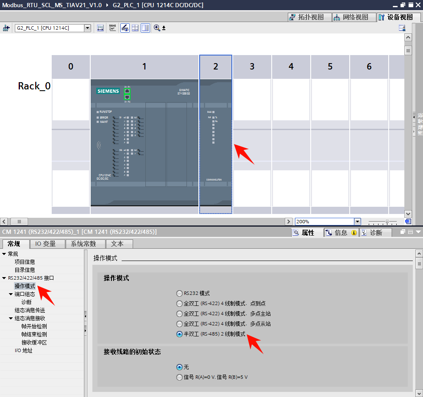
Task: Click the download arrow next to zoom
Action: point(164,28)
